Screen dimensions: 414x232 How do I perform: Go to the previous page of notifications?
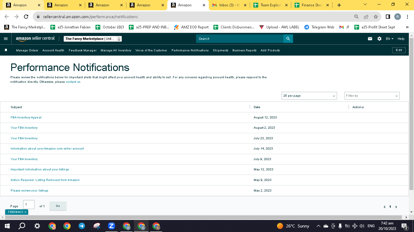(385, 207)
